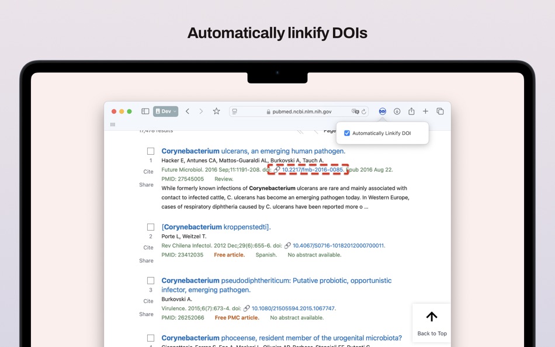
Task: Click PMID: 23412035 text
Action: (182, 255)
